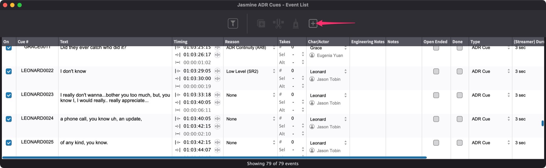Click in-point icon for LEONARD0022 timing
Image resolution: width=546 pixels, height=168 pixels.
click(178, 71)
